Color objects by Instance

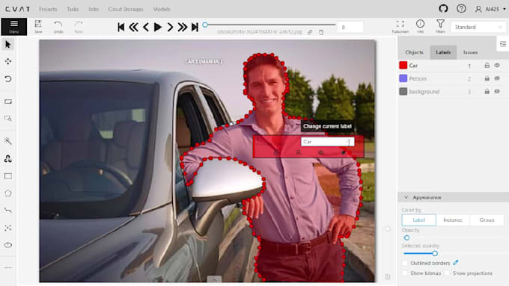coord(453,220)
